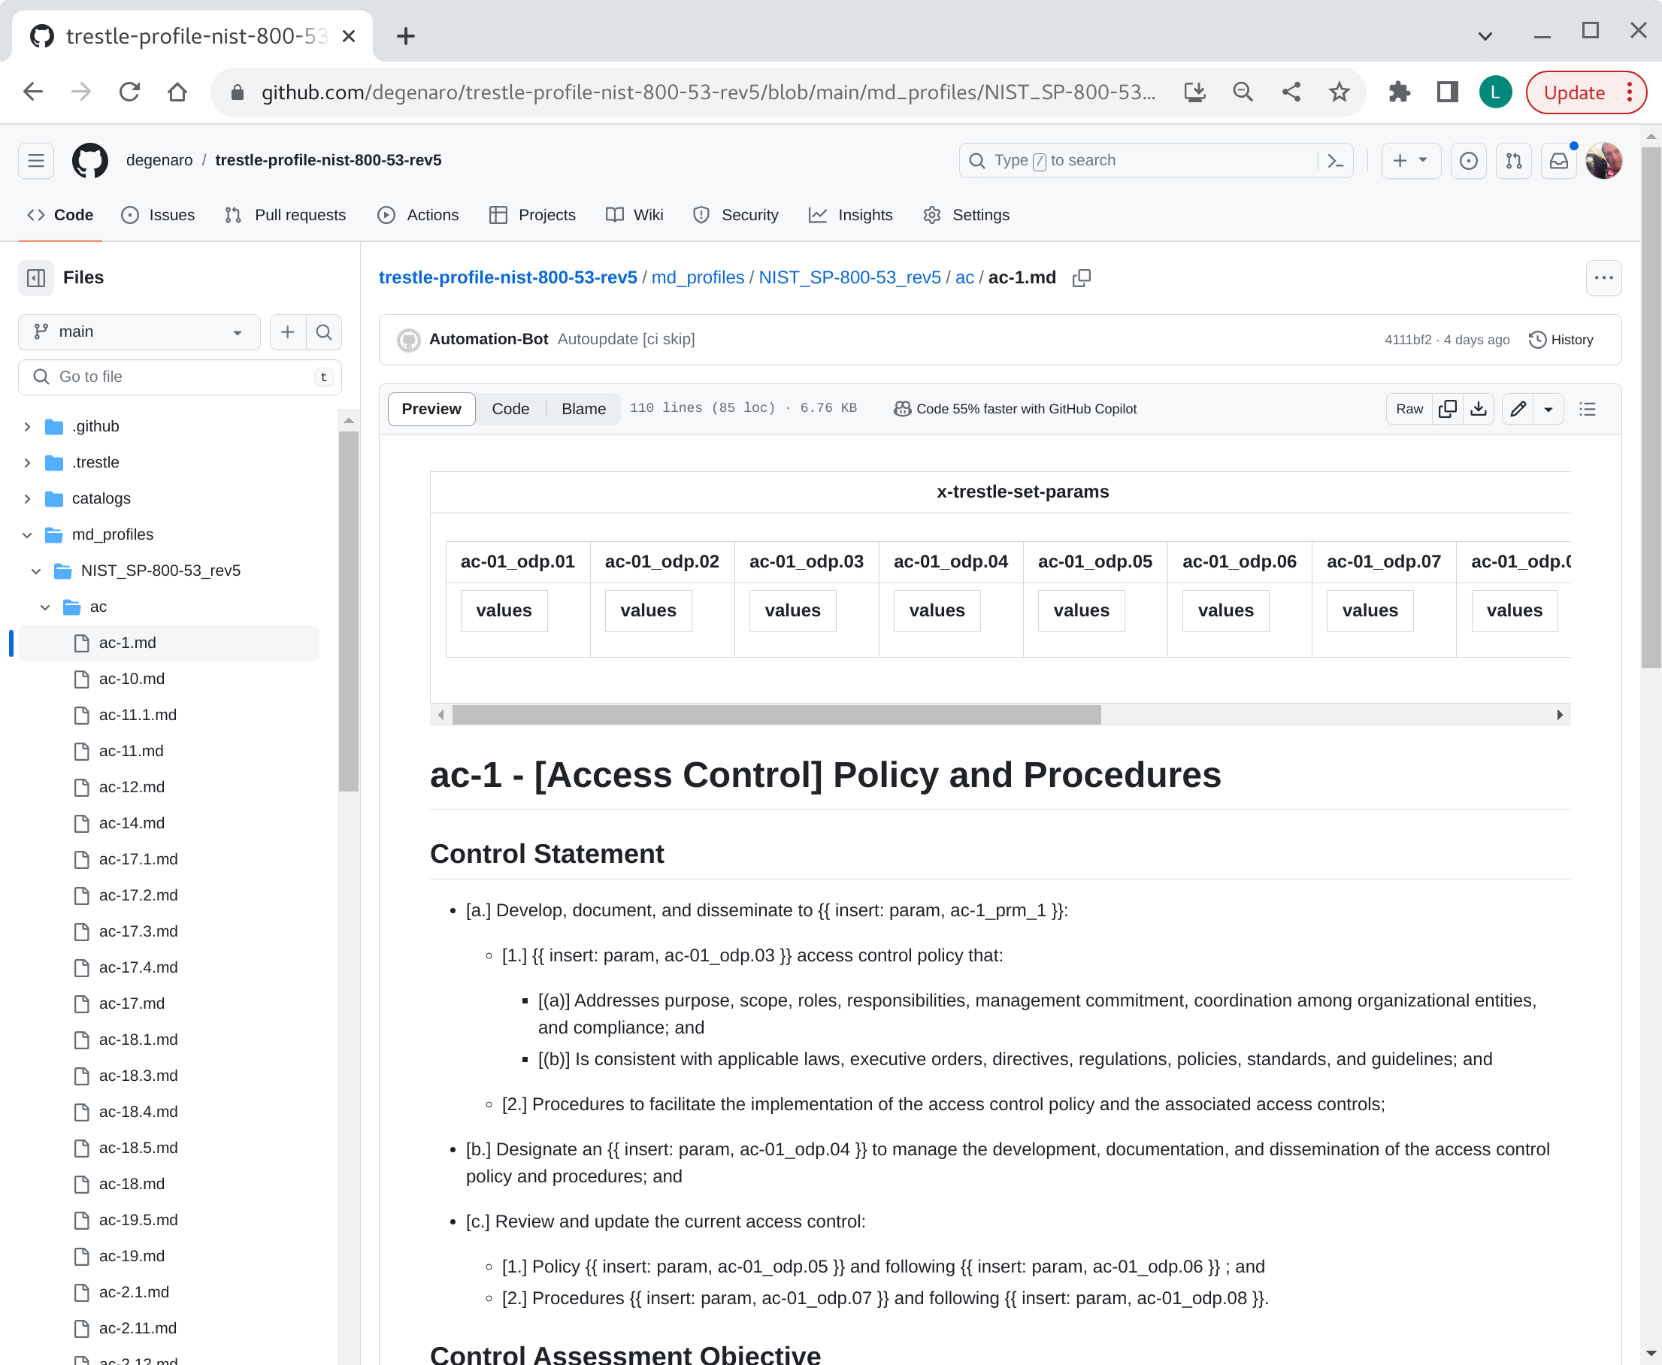Open the Pull requests tab
This screenshot has height=1365, width=1662.
pos(286,215)
